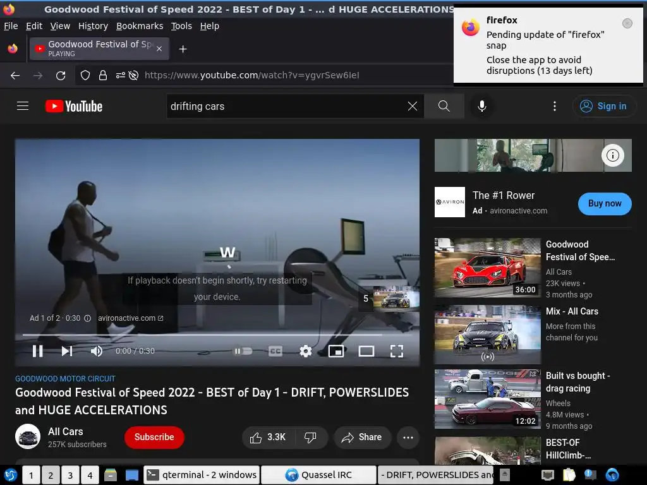Dislike the video
647x485 pixels.
(311, 437)
